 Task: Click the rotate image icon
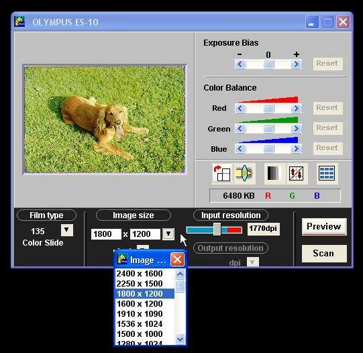(223, 174)
